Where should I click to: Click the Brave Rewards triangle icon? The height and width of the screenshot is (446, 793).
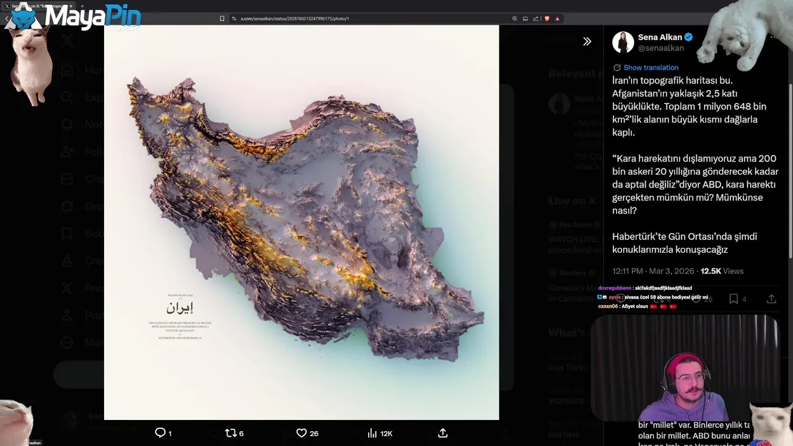coord(558,19)
